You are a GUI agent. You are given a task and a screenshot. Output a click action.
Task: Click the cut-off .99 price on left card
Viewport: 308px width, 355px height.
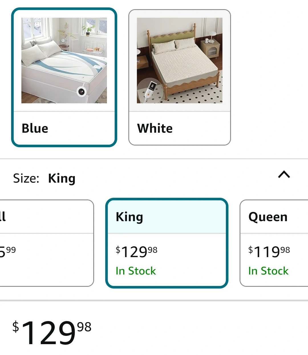point(8,251)
